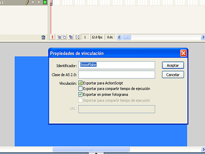205x154 pixels.
Task: Toggle the lock dot for Layer 1
Action: pyautogui.click(x=39, y=2)
